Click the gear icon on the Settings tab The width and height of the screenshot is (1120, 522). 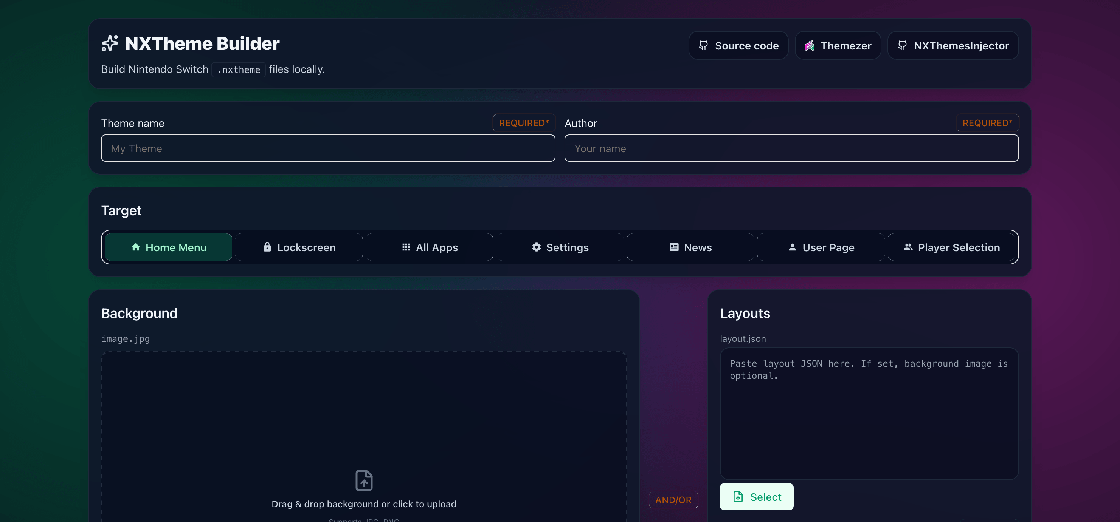point(537,247)
